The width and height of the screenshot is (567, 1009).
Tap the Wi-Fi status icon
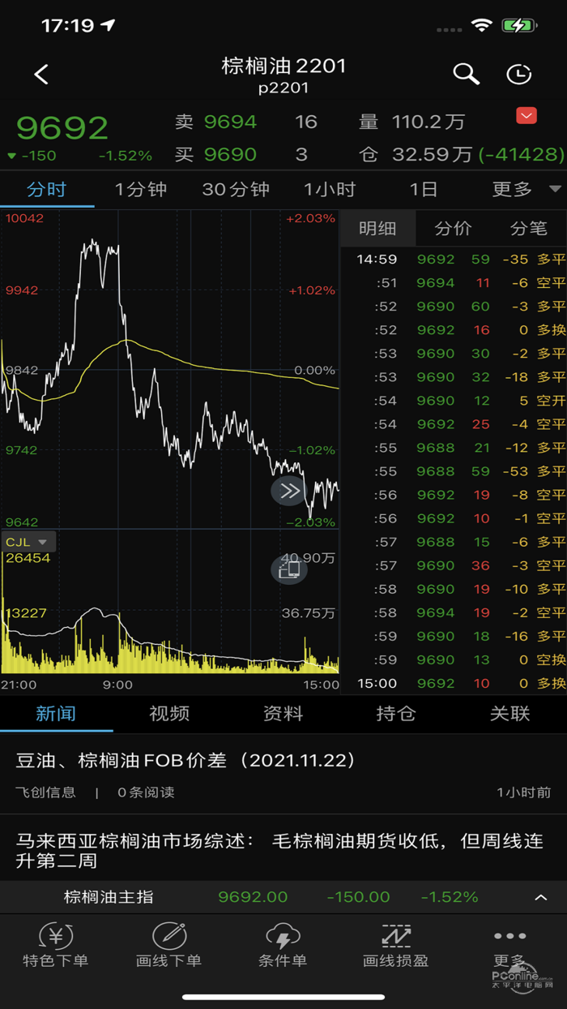click(482, 25)
